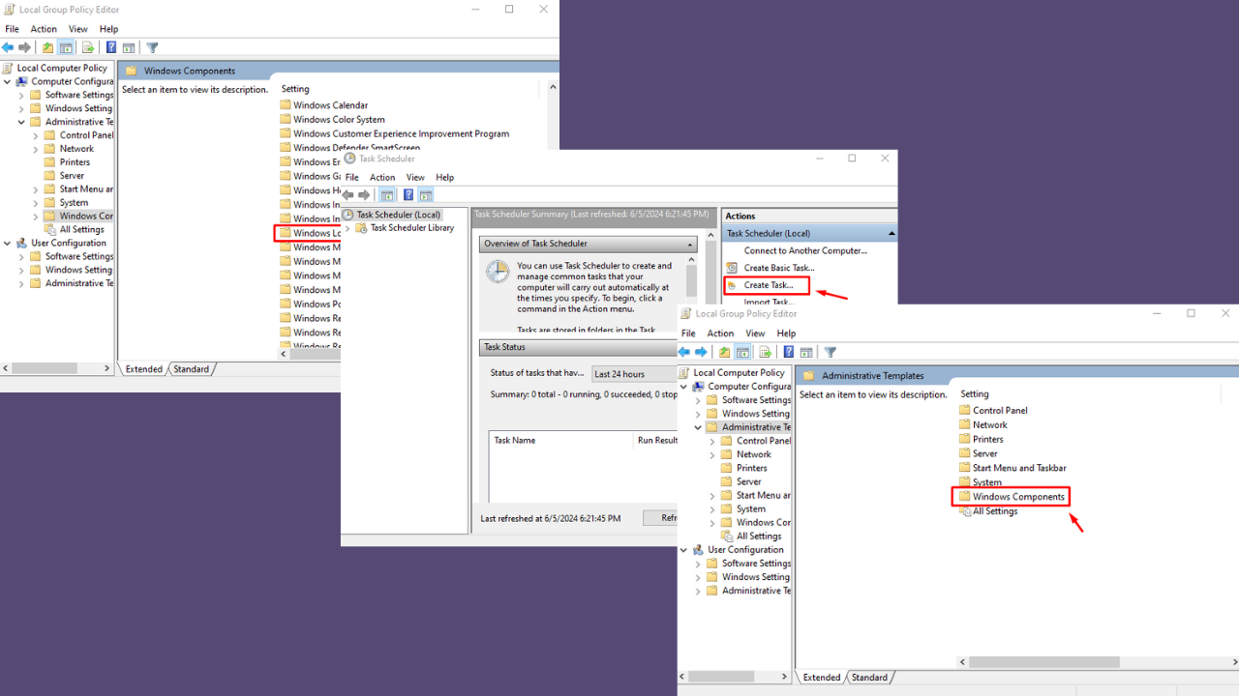Collapse Task Scheduler (Local) actions group arrow
The width and height of the screenshot is (1239, 696).
tap(891, 233)
